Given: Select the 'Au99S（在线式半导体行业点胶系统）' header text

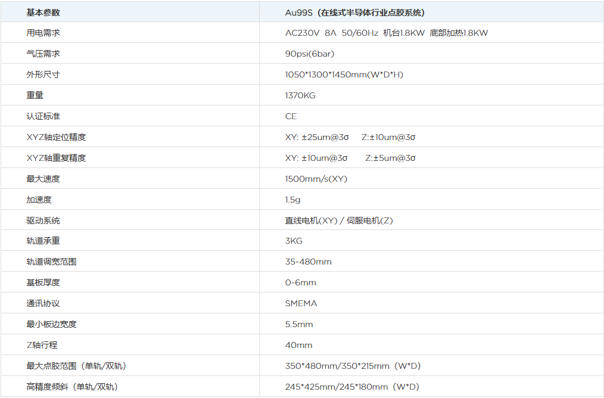Looking at the screenshot, I should [x=355, y=13].
